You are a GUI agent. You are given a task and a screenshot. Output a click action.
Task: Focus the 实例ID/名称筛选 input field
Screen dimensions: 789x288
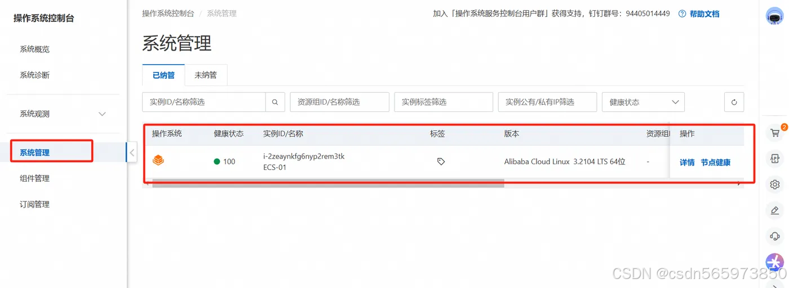(x=204, y=102)
